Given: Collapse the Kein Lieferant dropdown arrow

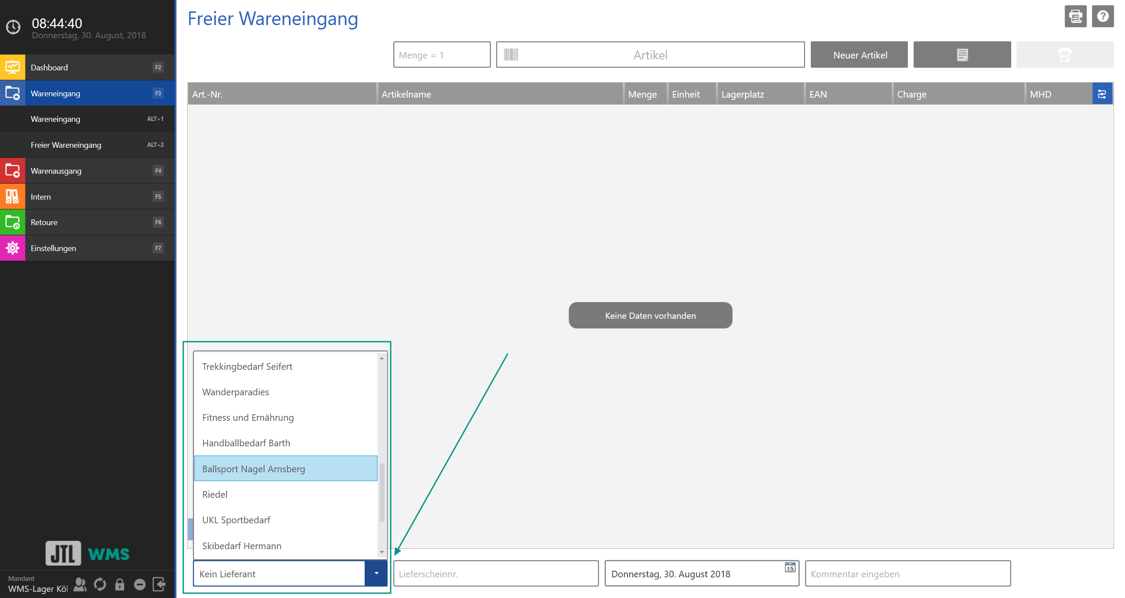Looking at the screenshot, I should pos(376,573).
